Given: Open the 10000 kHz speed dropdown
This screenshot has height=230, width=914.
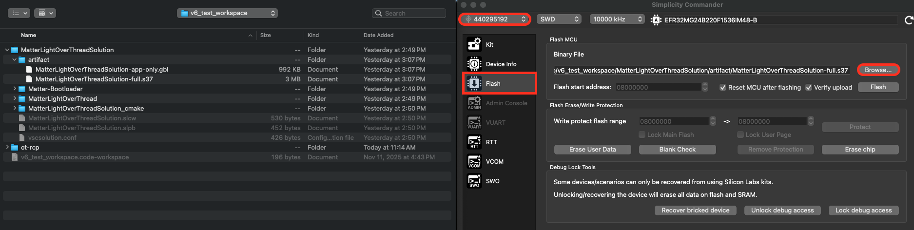Looking at the screenshot, I should pyautogui.click(x=617, y=19).
